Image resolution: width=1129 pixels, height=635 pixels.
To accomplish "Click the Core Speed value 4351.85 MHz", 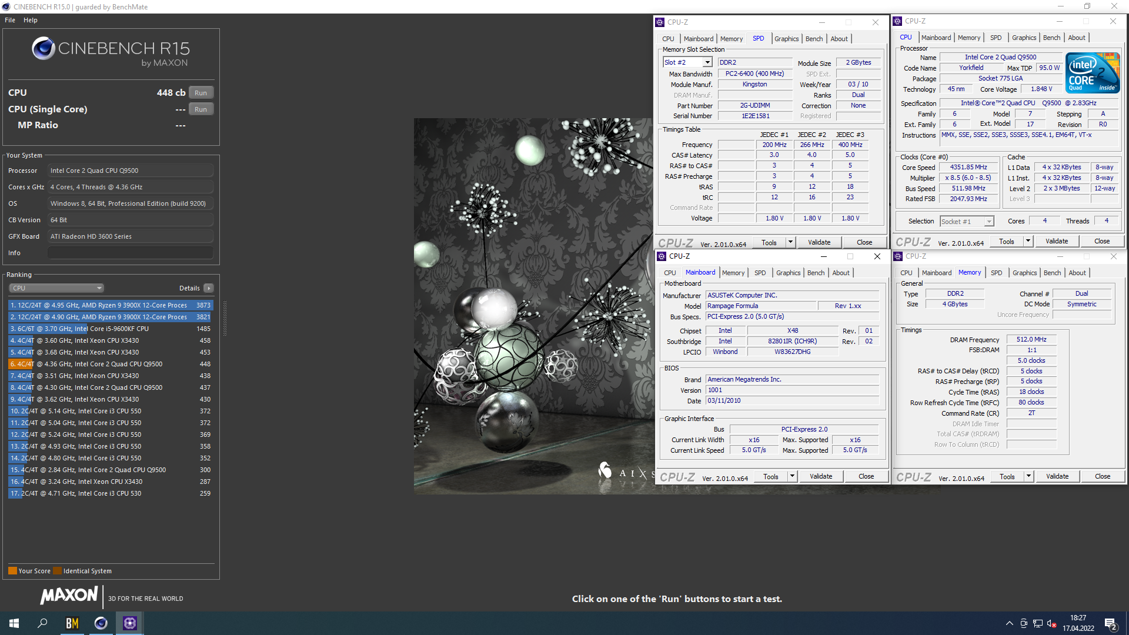I will 968,168.
